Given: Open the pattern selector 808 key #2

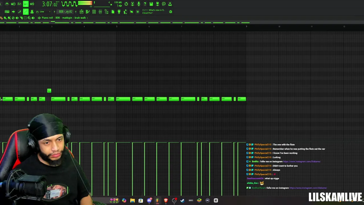Looking at the screenshot, I should (x=66, y=12).
